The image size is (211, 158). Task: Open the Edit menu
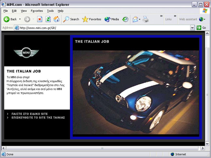(x=14, y=11)
